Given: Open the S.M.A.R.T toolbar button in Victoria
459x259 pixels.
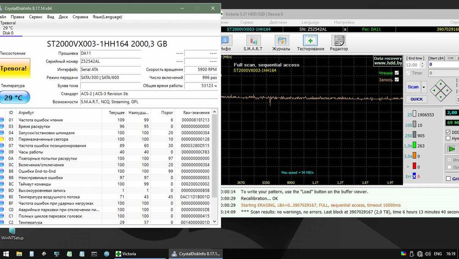Looking at the screenshot, I should (x=253, y=43).
